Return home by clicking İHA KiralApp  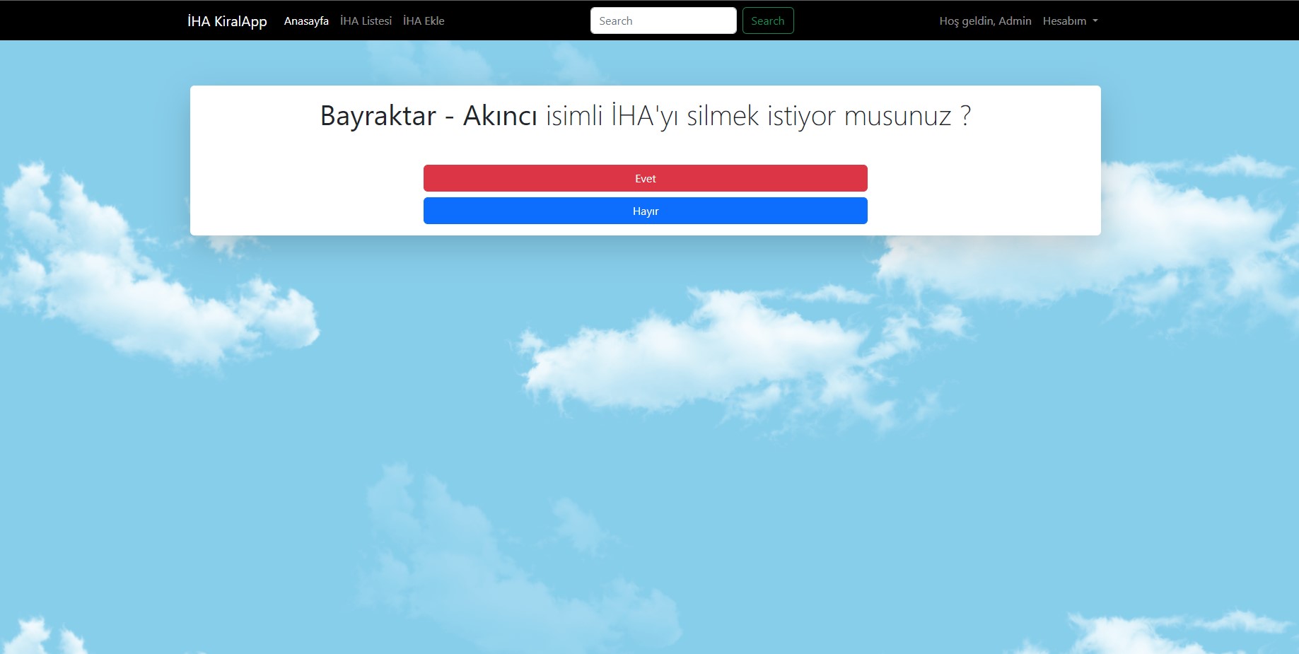point(226,21)
